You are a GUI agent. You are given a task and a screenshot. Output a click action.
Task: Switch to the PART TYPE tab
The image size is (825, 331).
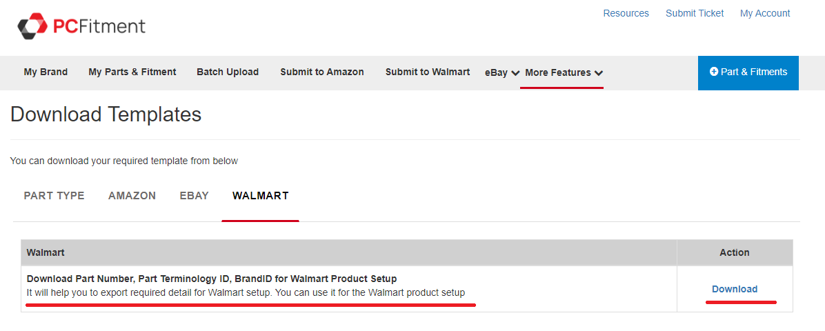click(54, 196)
